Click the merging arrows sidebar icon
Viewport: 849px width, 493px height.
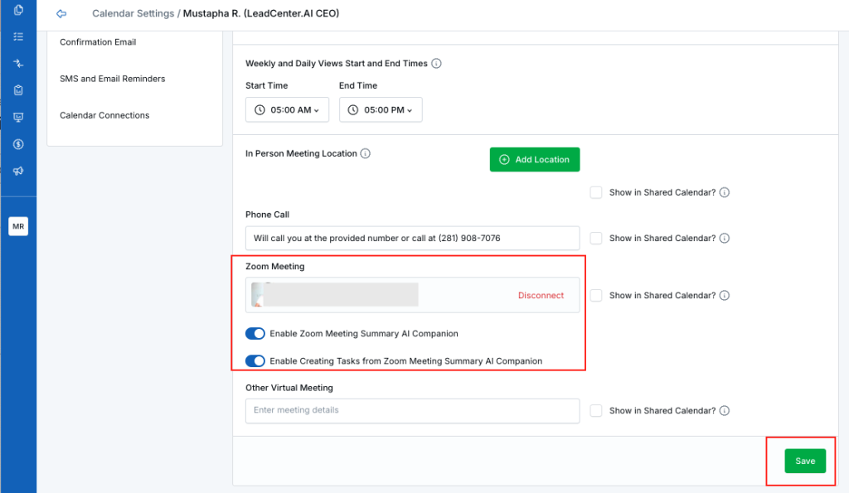coord(18,64)
